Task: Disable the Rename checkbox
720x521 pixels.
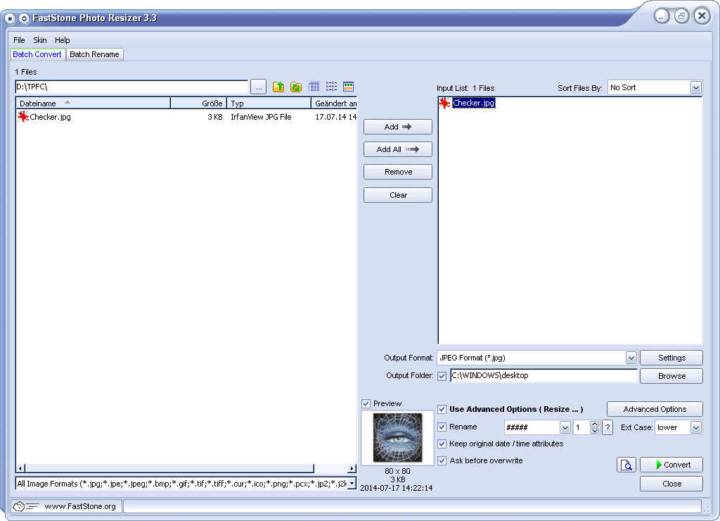Action: click(x=442, y=427)
